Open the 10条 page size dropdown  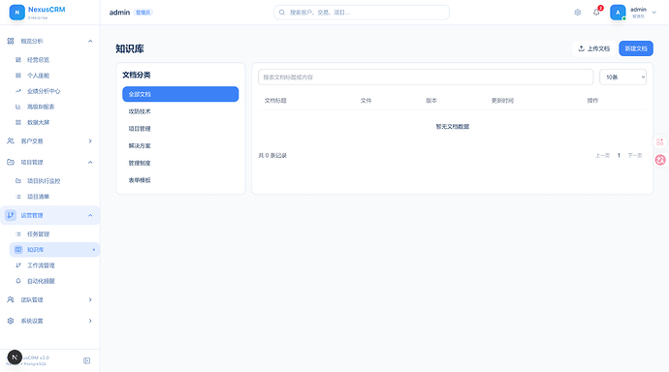point(622,77)
